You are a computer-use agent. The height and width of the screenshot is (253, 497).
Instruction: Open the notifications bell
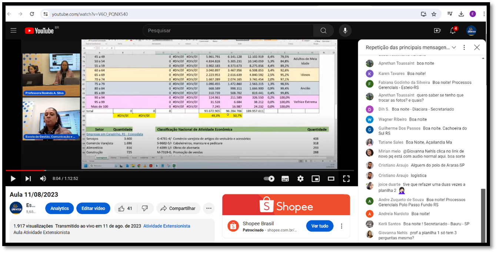coord(453,31)
